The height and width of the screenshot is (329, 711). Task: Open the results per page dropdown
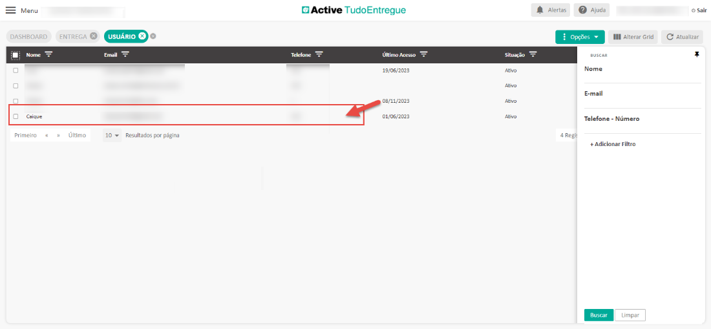tap(112, 135)
